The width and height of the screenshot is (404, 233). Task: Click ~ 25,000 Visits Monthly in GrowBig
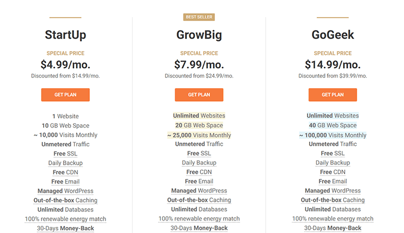coord(199,135)
